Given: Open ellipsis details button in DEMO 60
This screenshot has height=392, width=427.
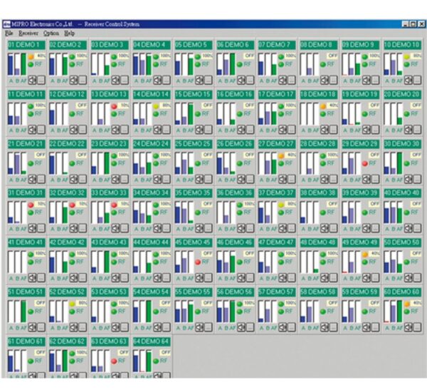Looking at the screenshot, I should [417, 327].
